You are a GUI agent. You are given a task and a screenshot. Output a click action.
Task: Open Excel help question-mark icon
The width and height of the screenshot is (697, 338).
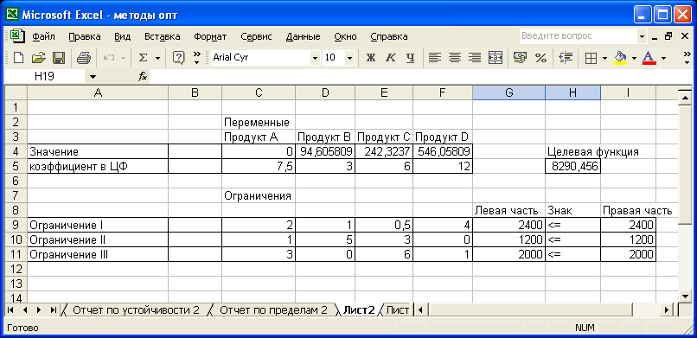click(x=179, y=58)
